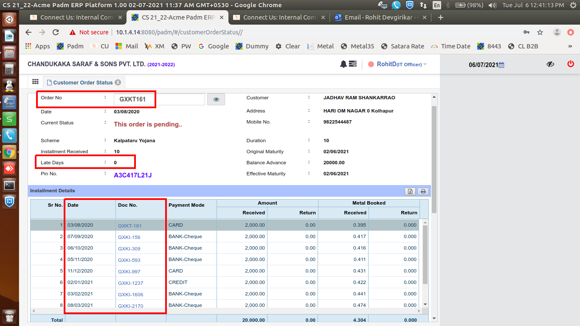Click mobile number 9822544487
Screen dimensions: 580x326
[337, 122]
